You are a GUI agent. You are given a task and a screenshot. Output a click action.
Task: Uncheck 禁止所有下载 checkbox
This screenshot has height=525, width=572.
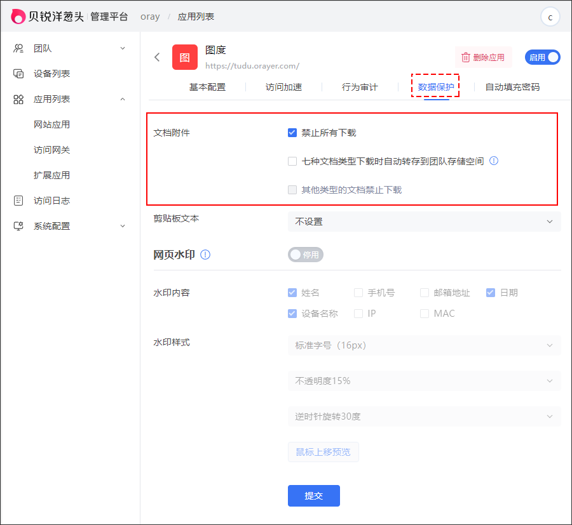pyautogui.click(x=292, y=133)
